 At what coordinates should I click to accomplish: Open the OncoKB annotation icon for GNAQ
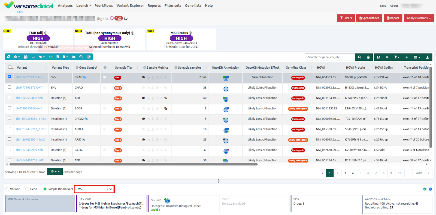[226, 89]
